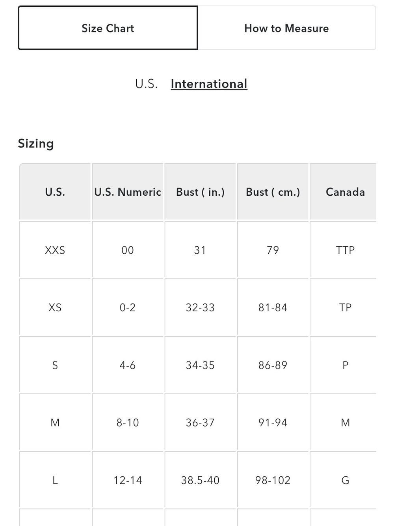The image size is (394, 526).
Task: Click the 81-84 bust centimeters cell
Action: pos(273,307)
